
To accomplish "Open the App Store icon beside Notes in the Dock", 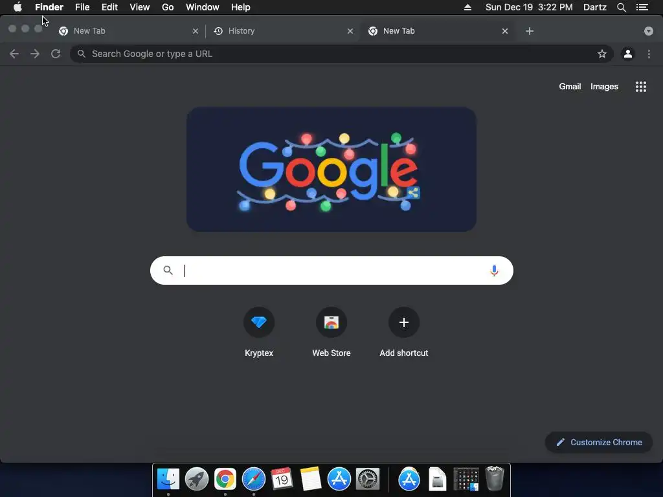I will tap(339, 480).
